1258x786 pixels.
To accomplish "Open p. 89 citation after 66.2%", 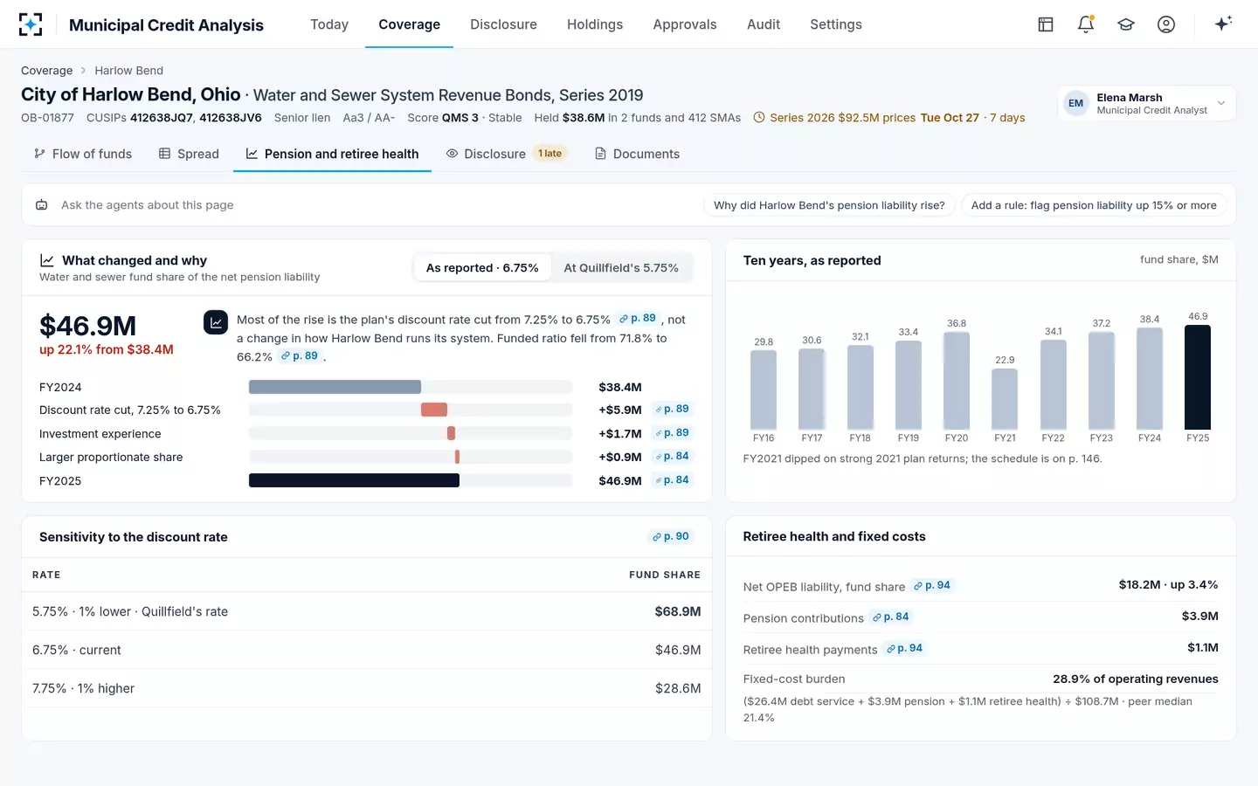I will (300, 356).
